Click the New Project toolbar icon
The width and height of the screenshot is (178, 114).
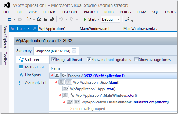point(29,19)
